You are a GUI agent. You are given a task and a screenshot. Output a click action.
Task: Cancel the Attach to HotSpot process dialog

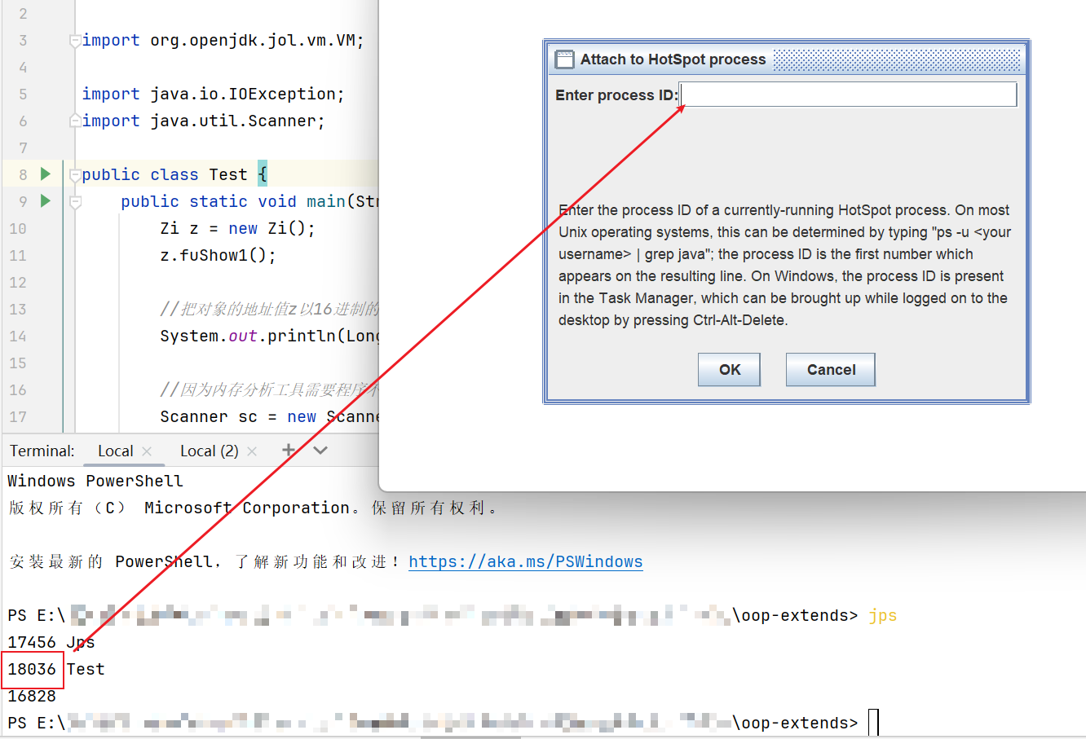831,369
